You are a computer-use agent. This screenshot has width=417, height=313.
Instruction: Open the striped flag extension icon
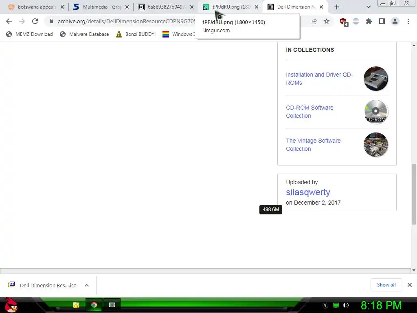(356, 21)
